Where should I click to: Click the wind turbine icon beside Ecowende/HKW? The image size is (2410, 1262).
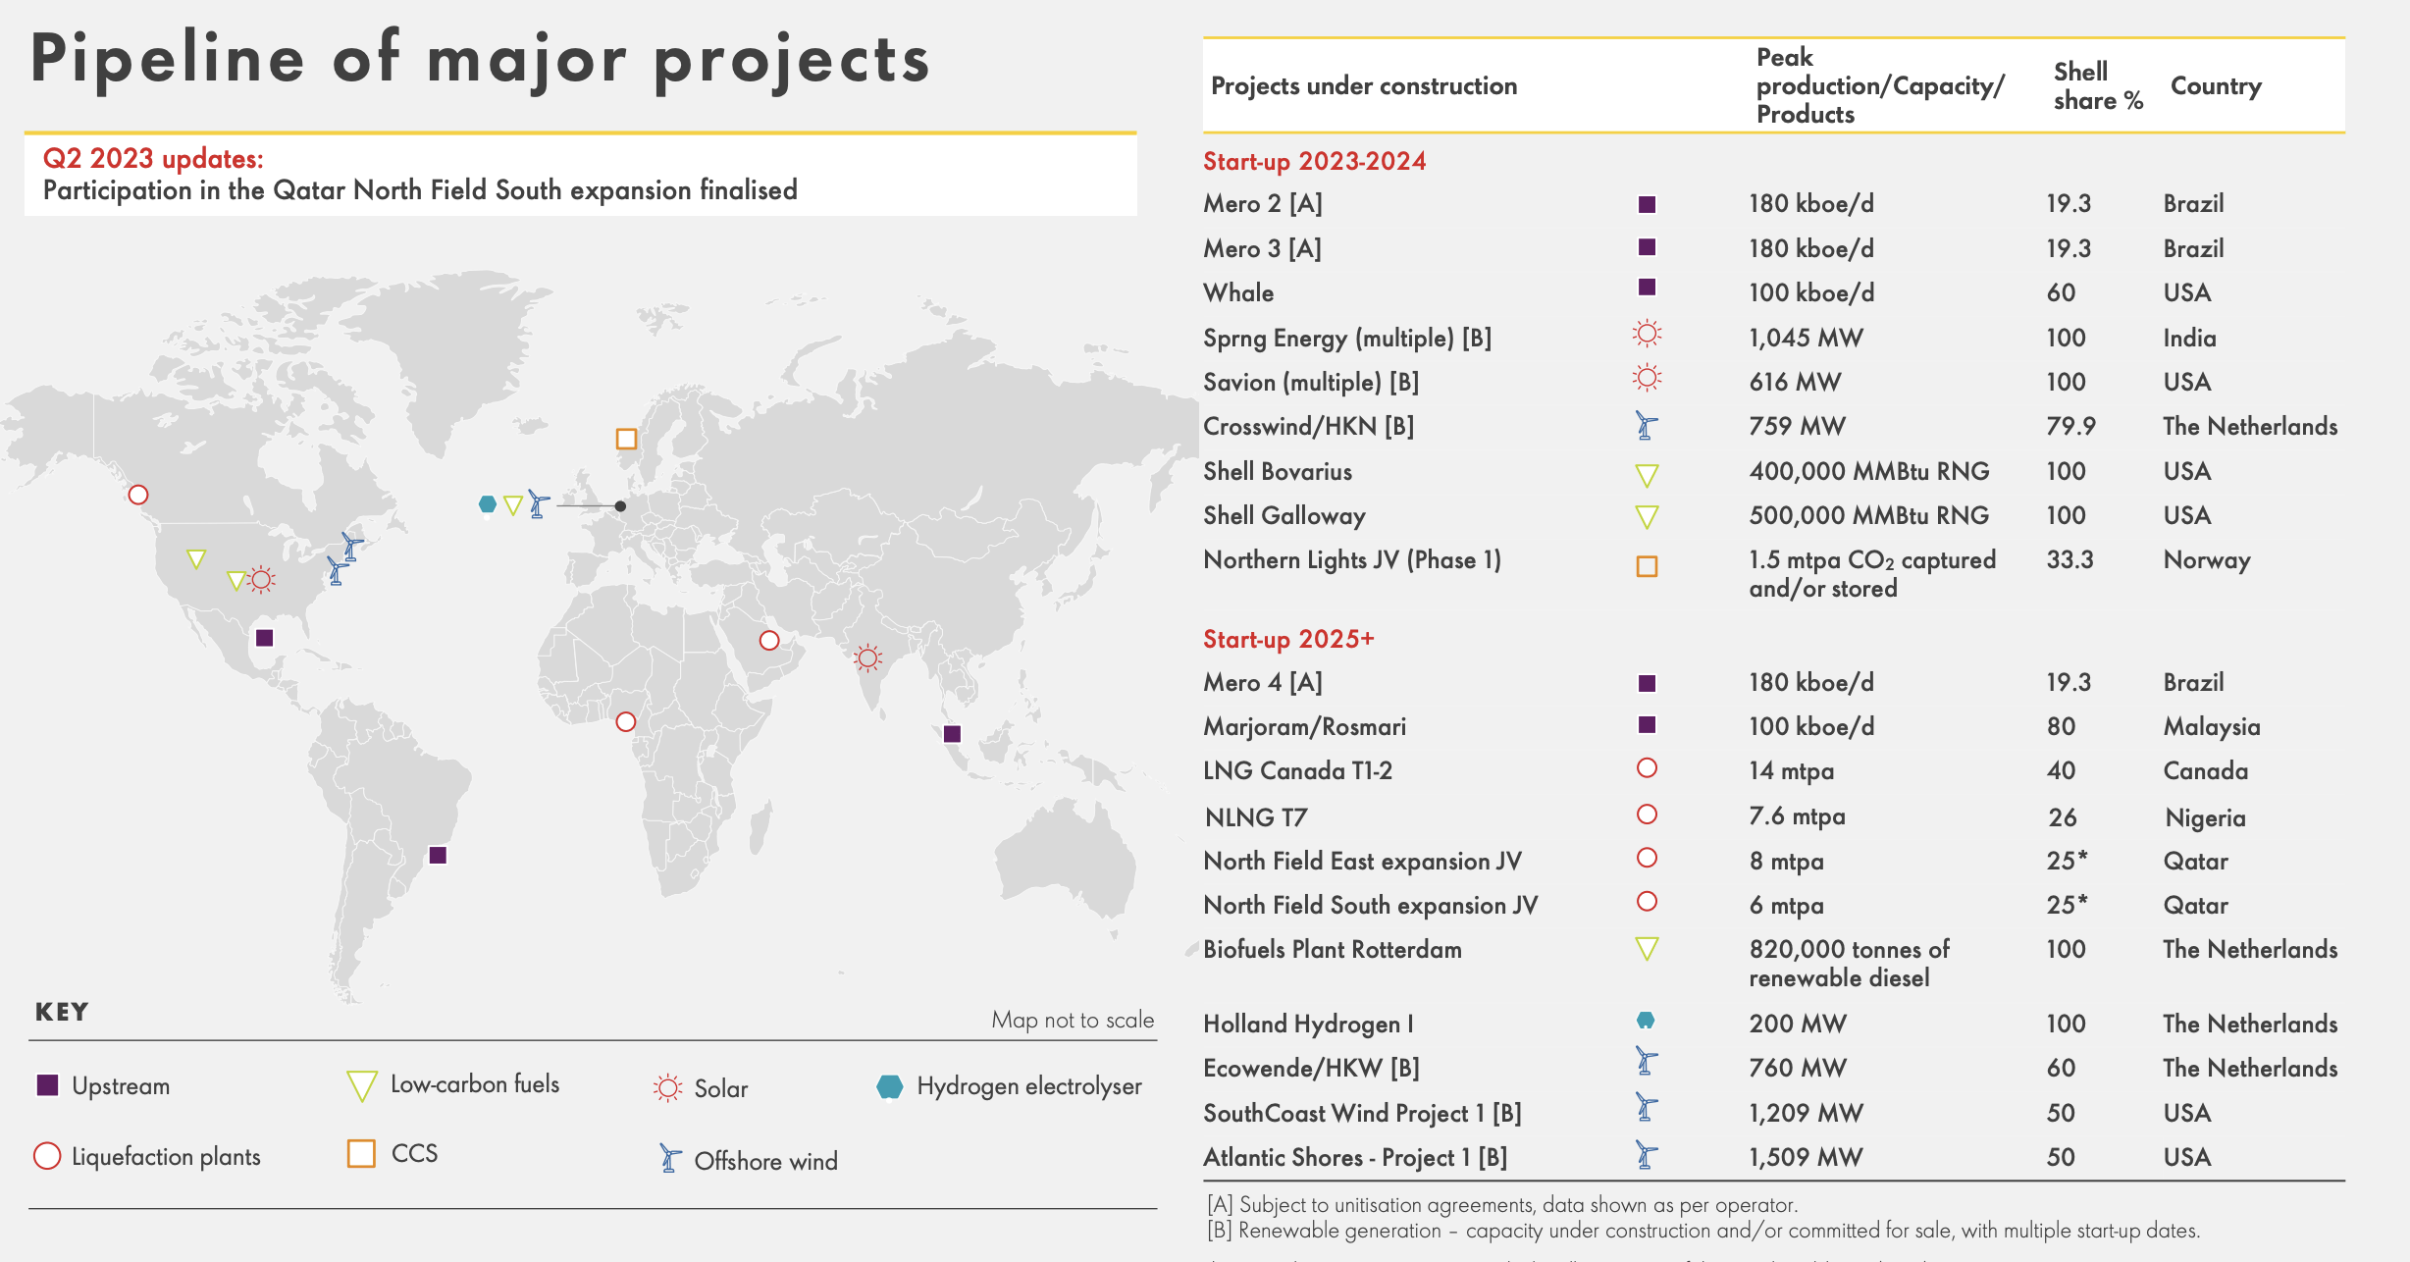click(1647, 1061)
